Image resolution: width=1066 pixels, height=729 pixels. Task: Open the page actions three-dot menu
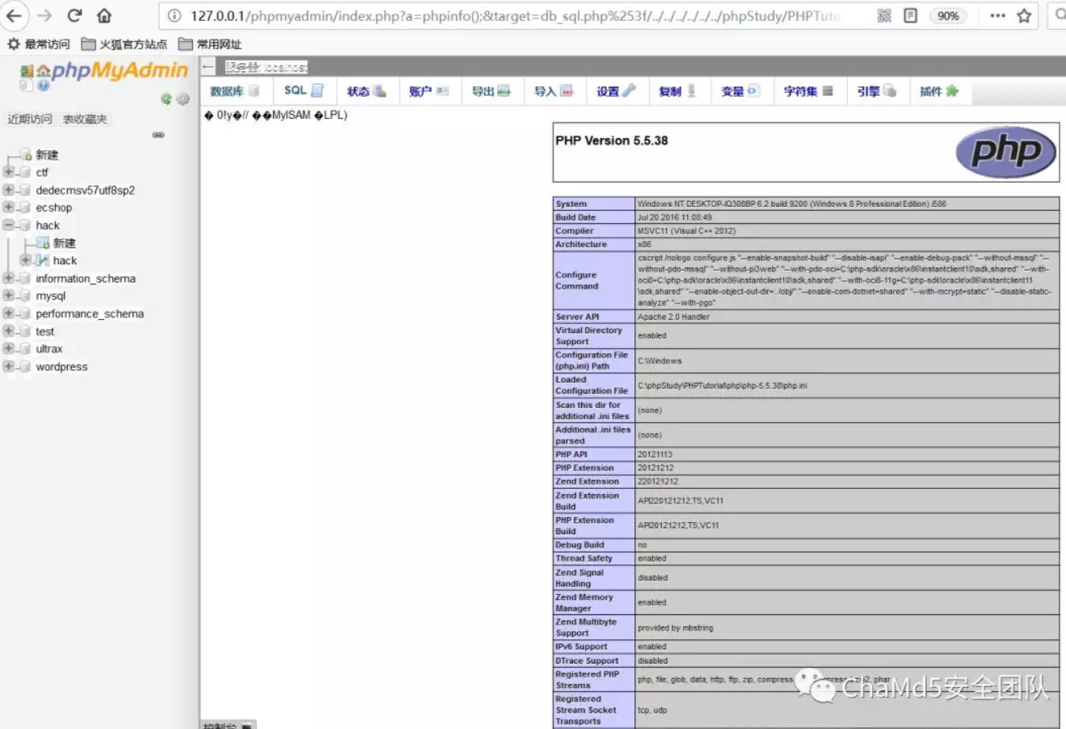[x=997, y=15]
